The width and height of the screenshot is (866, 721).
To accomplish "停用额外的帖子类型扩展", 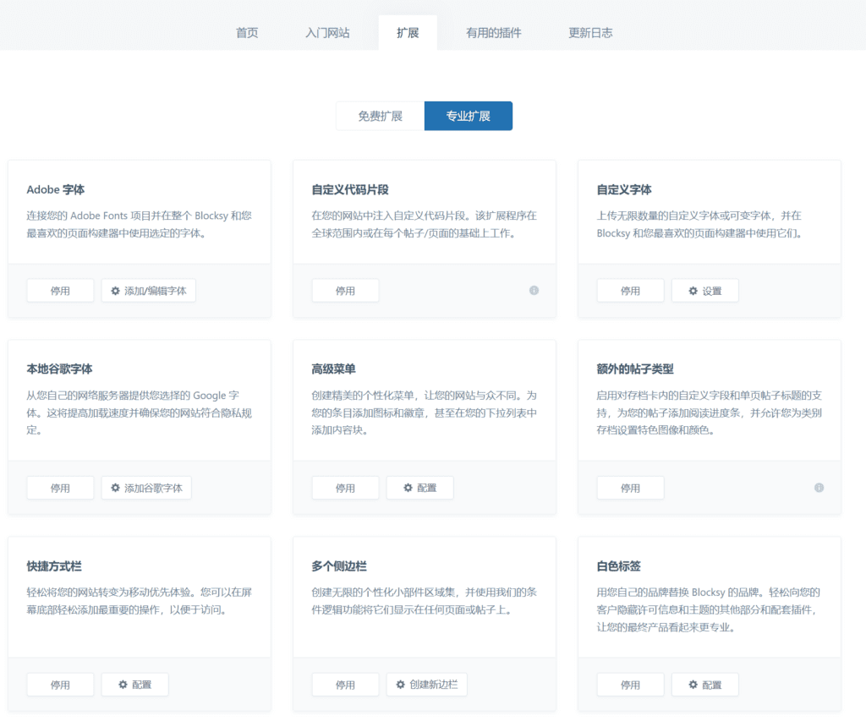I will tap(630, 488).
